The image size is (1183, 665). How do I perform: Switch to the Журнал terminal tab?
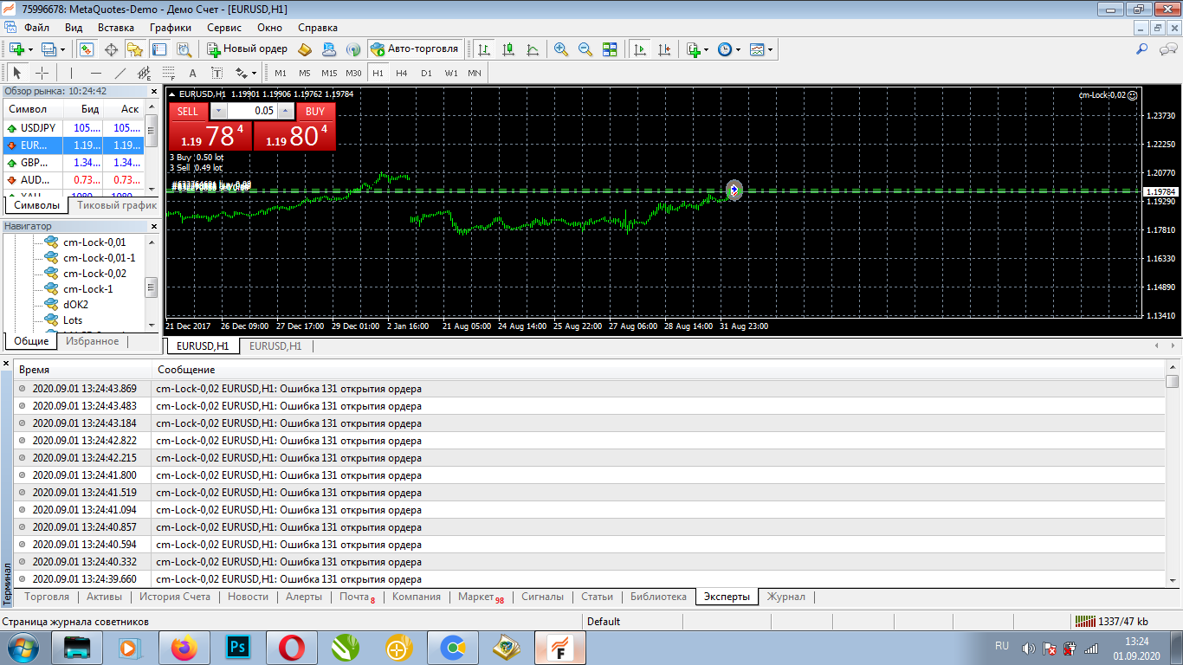tap(785, 597)
